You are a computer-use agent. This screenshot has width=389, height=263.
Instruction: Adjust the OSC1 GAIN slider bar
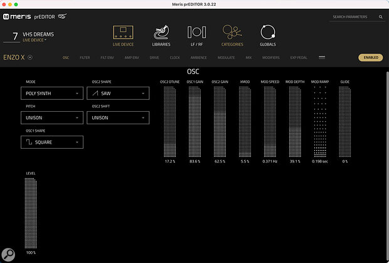tap(194, 122)
